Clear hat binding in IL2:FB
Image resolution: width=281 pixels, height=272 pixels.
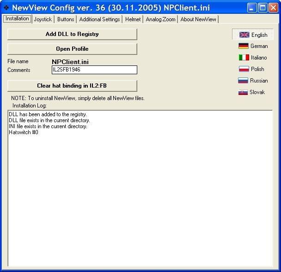[x=72, y=86]
